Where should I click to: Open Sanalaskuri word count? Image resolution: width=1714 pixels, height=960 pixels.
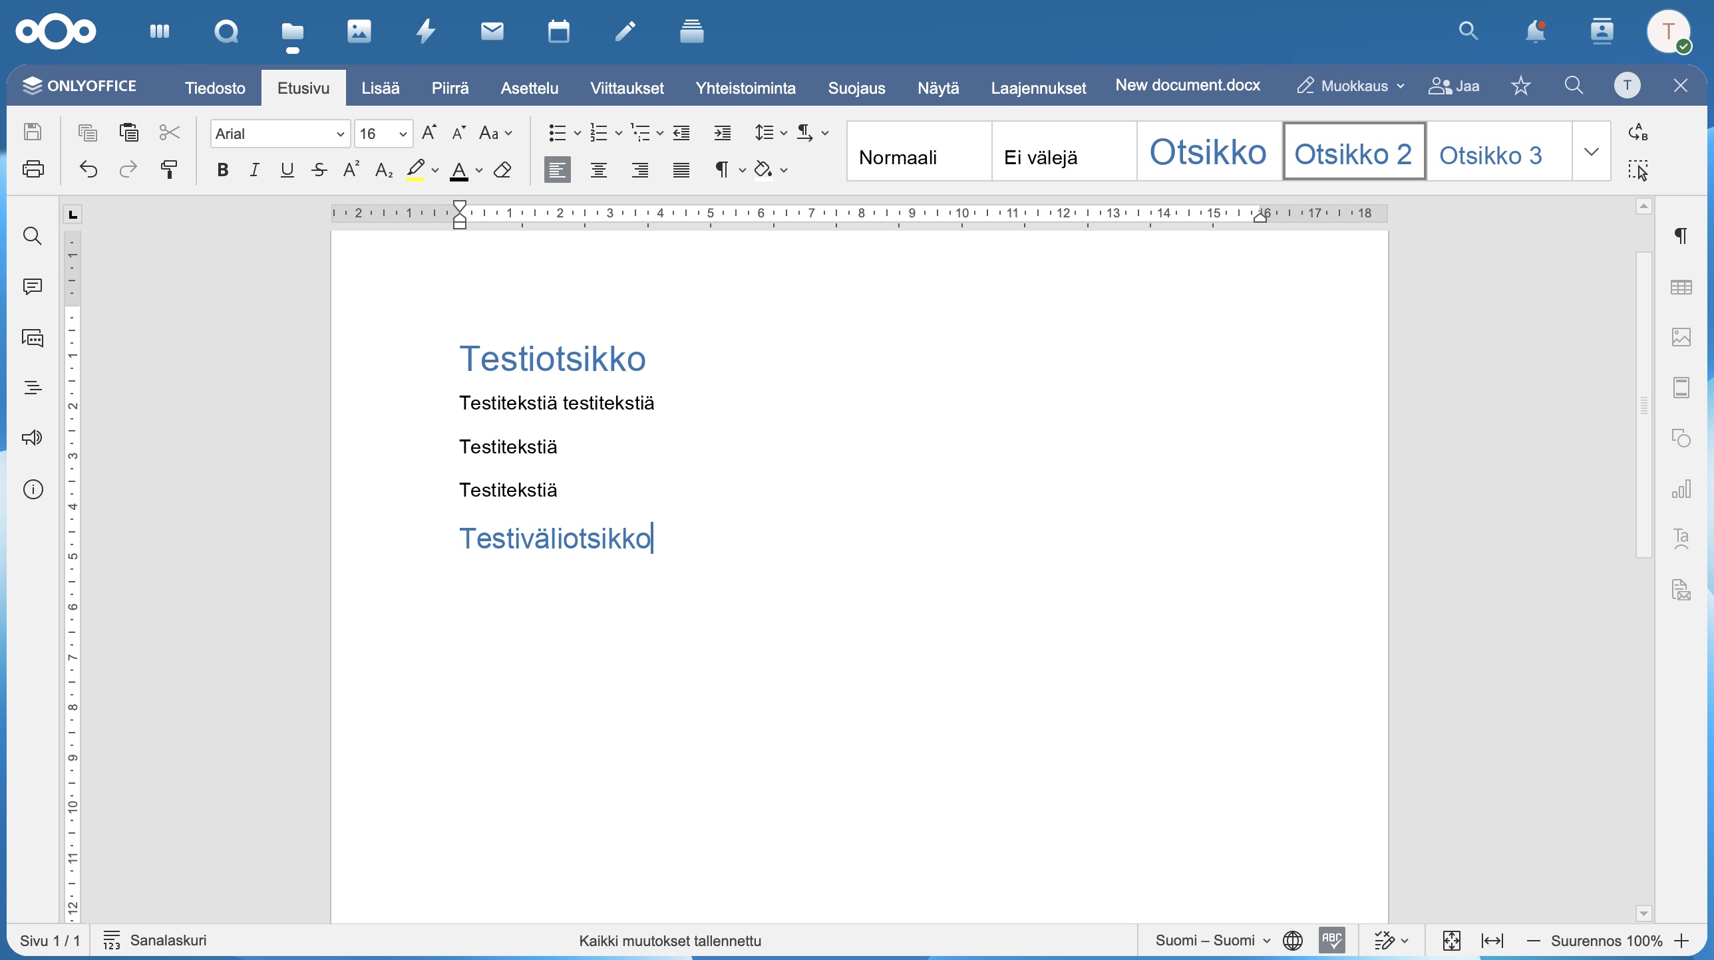click(155, 940)
